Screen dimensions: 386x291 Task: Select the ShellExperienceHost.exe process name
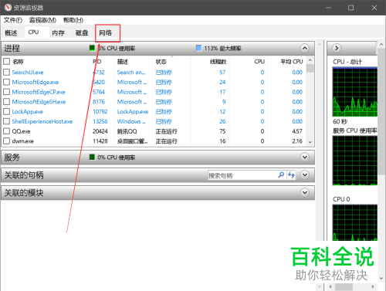42,121
